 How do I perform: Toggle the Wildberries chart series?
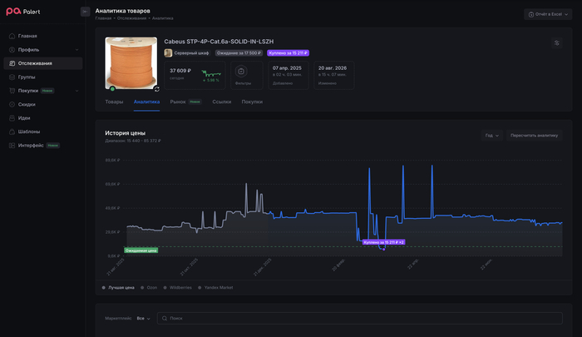point(177,288)
